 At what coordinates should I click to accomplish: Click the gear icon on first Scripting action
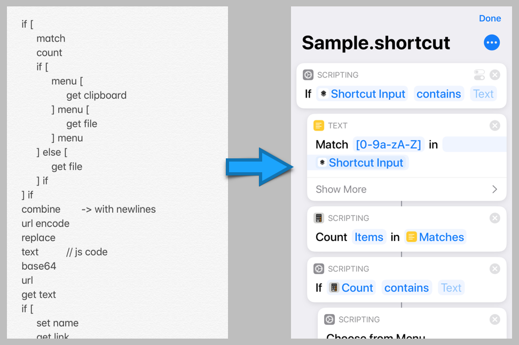coord(308,75)
